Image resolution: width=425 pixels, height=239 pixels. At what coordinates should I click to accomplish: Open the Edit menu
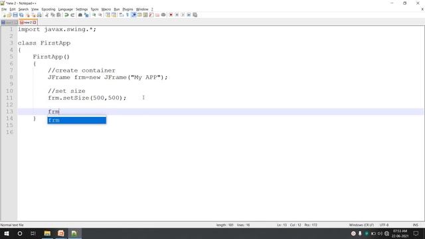tap(13, 9)
